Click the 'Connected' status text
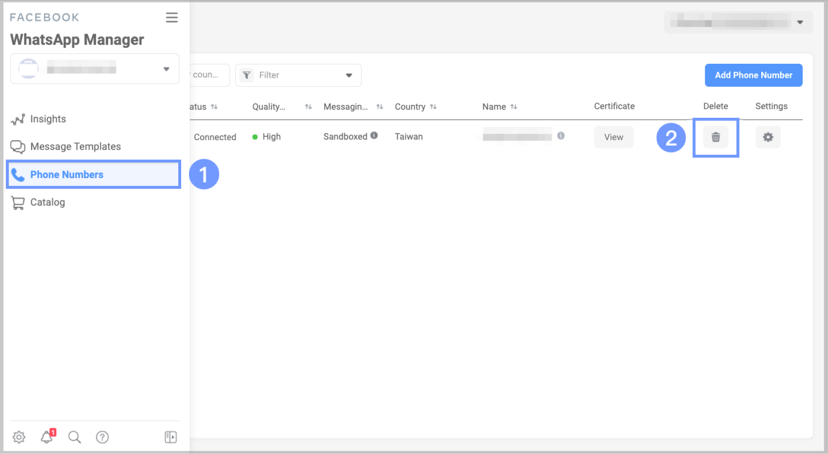Screen dimensions: 828x454 [x=215, y=137]
